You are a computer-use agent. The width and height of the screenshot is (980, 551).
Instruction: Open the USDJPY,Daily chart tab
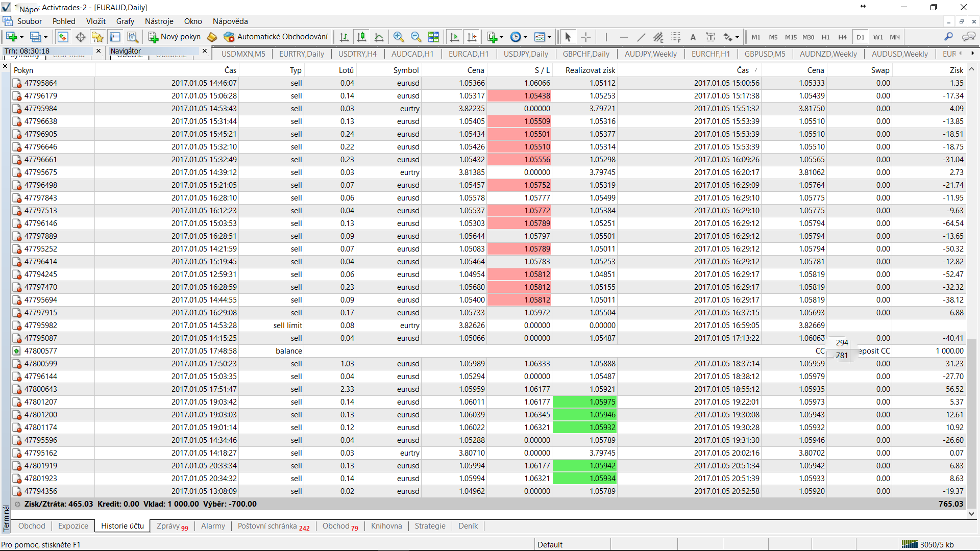pos(525,54)
